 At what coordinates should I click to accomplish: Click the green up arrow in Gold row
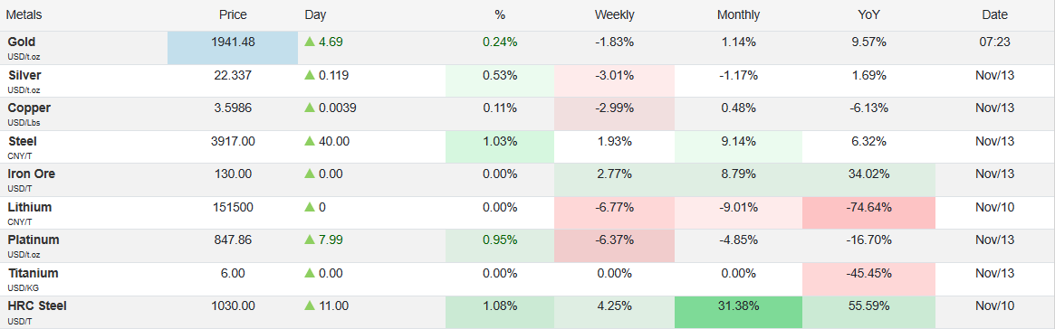(x=310, y=42)
